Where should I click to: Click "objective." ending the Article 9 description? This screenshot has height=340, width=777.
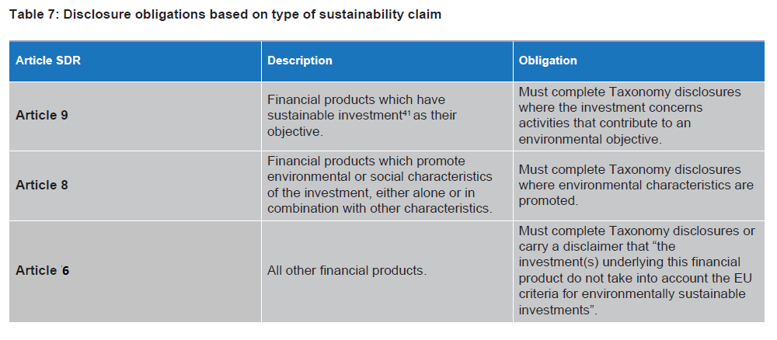293,131
